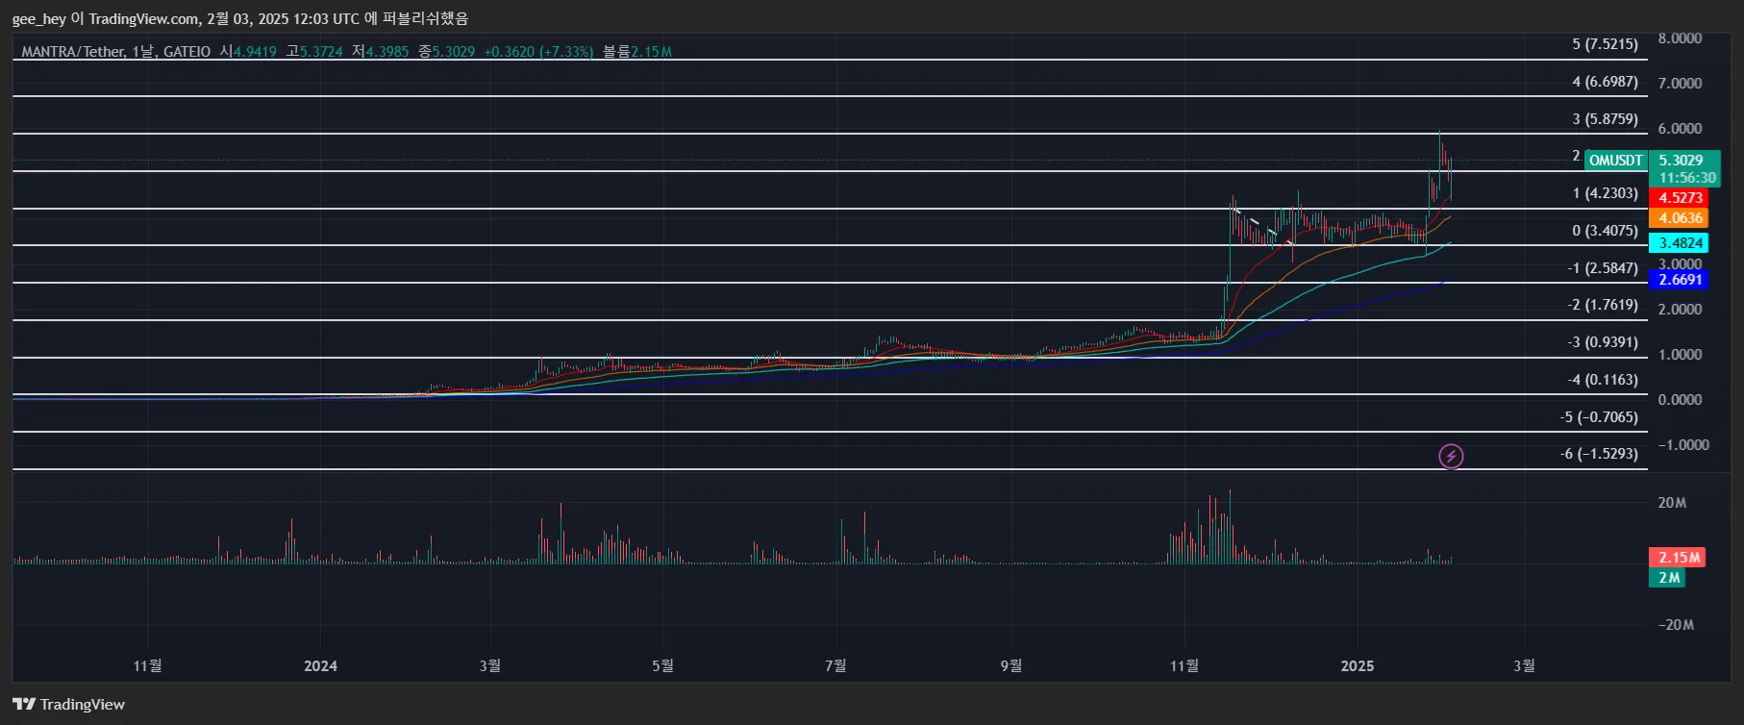
Task: Click Fibonacci level label -4 (0.1163)
Action: coord(1602,380)
